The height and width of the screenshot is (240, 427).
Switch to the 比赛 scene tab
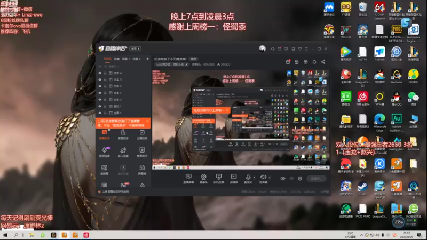click(117, 59)
